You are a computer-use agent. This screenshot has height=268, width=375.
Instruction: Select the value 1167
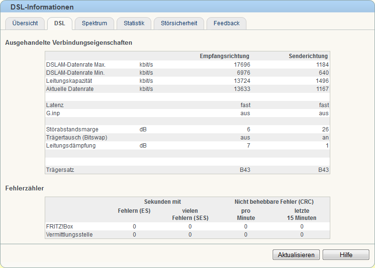click(x=322, y=89)
